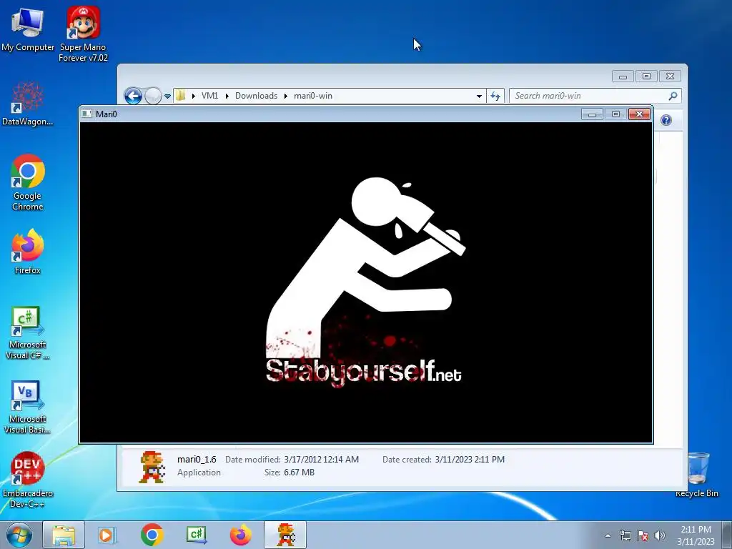Image resolution: width=732 pixels, height=549 pixels.
Task: Select the Firefox desktop shortcut
Action: click(x=28, y=252)
